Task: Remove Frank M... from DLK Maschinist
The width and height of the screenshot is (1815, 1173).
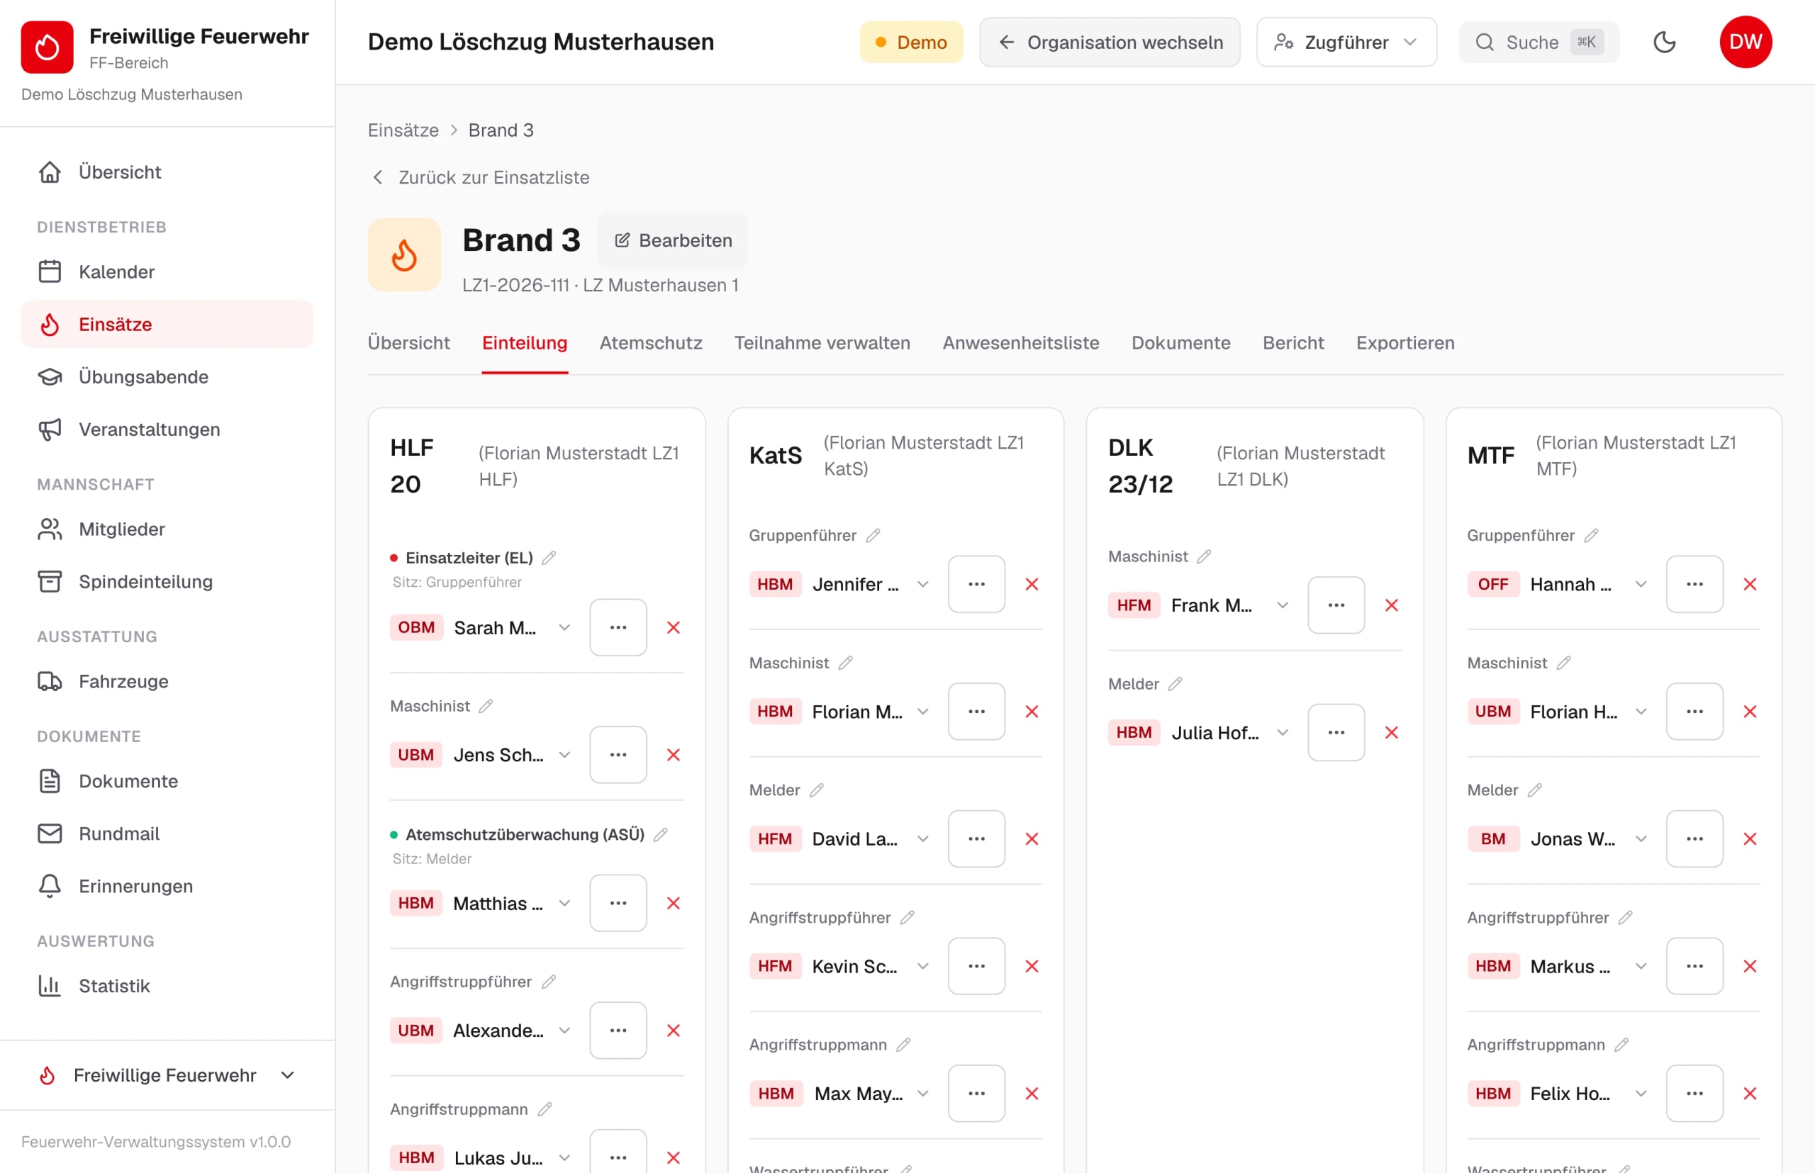Action: [1391, 605]
